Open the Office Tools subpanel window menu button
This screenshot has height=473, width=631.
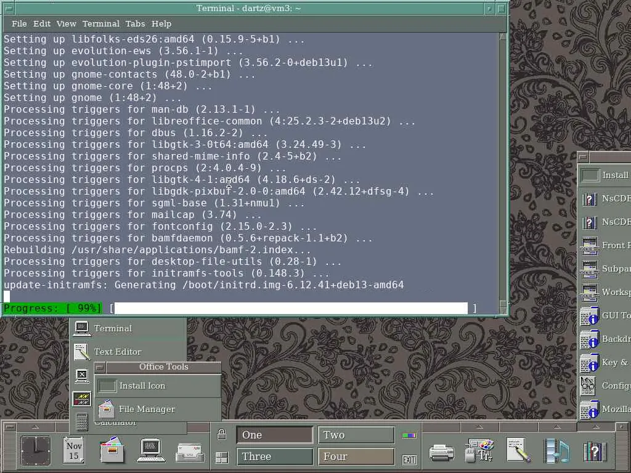(x=100, y=367)
